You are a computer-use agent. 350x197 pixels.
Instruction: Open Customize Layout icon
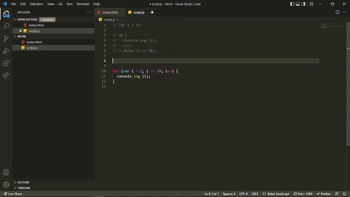click(311, 4)
